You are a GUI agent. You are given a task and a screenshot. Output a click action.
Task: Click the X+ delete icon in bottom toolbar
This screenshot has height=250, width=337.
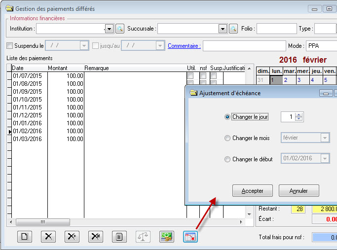[x=72, y=236]
